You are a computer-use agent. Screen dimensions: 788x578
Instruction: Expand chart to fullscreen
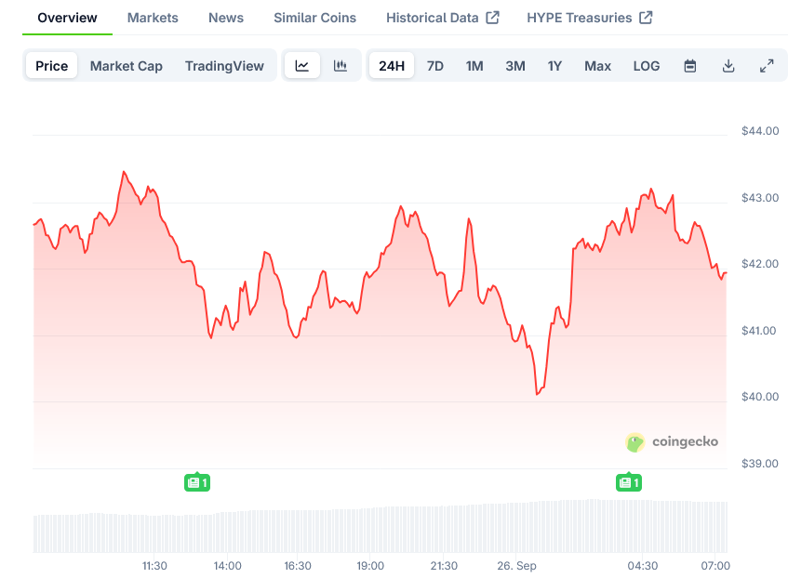[767, 66]
